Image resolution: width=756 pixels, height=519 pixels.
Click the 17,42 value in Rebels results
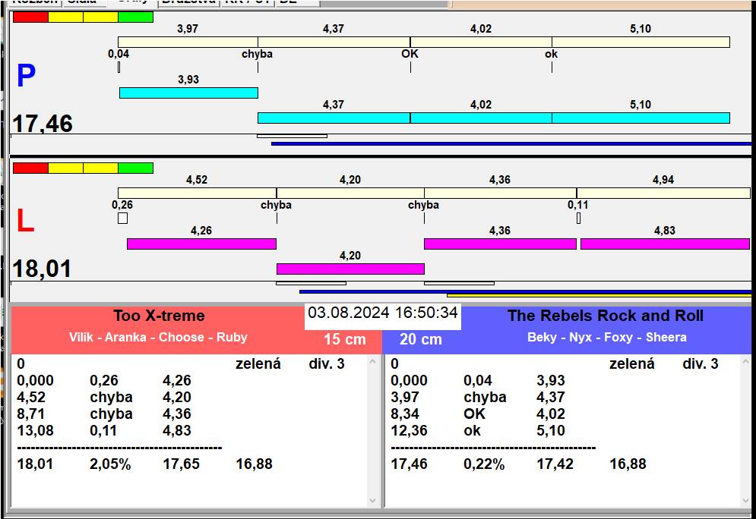555,464
